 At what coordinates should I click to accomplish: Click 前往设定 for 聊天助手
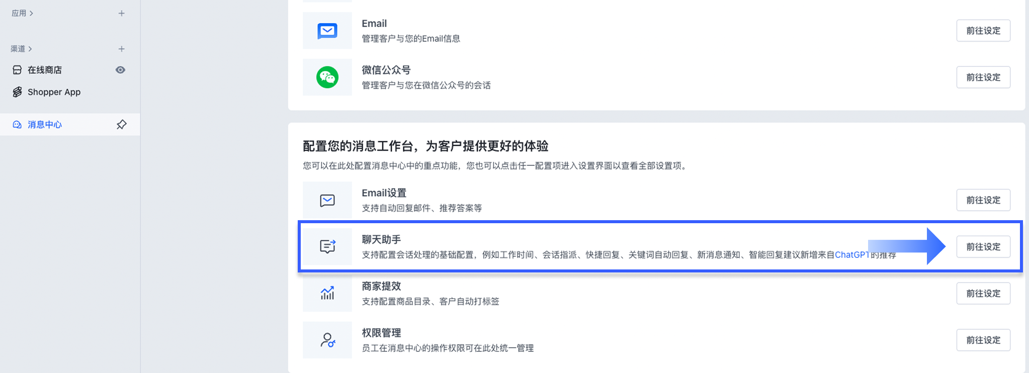coord(983,247)
